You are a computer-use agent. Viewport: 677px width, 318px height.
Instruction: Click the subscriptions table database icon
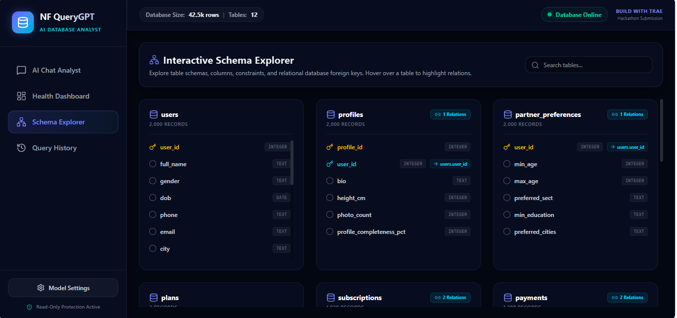coord(331,298)
